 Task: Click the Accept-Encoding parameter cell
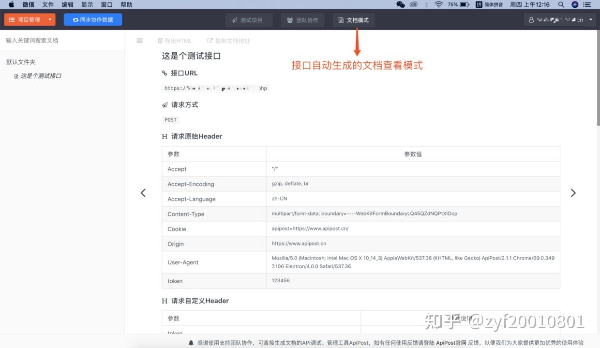pyautogui.click(x=214, y=184)
